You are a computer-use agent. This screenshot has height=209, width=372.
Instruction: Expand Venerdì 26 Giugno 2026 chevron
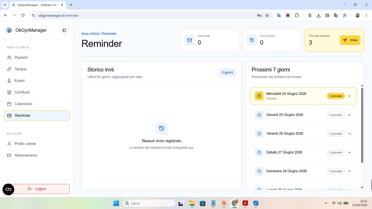point(349,134)
